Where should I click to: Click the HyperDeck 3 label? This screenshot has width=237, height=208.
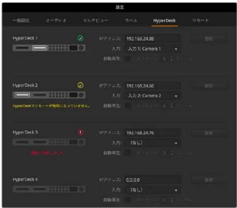pos(25,132)
